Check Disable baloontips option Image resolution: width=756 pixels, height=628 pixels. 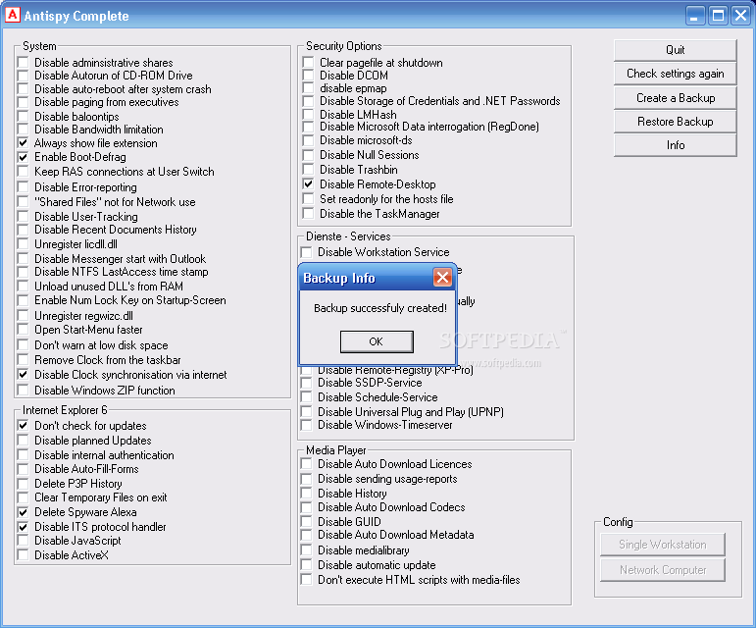(23, 116)
